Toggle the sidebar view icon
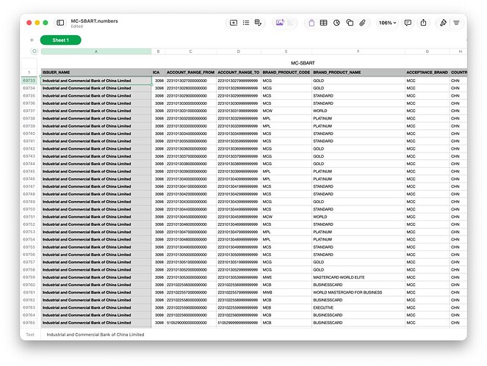The height and width of the screenshot is (366, 487). coord(60,23)
